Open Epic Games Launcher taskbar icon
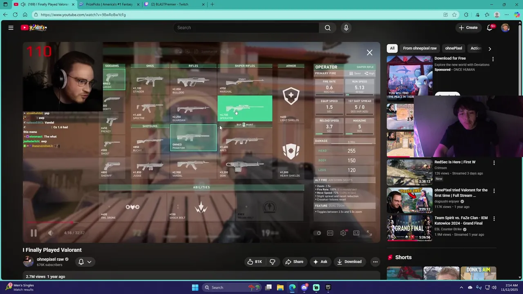Screen dimensions: 523x294 click(x=328, y=287)
